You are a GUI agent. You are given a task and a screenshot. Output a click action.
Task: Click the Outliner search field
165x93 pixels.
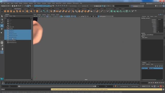19,18
